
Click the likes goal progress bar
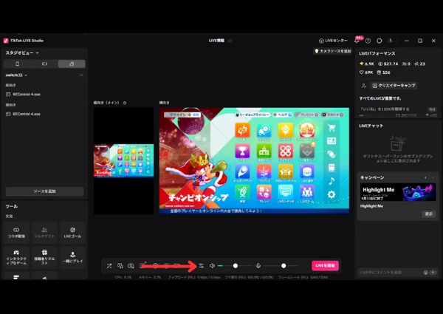click(377, 115)
